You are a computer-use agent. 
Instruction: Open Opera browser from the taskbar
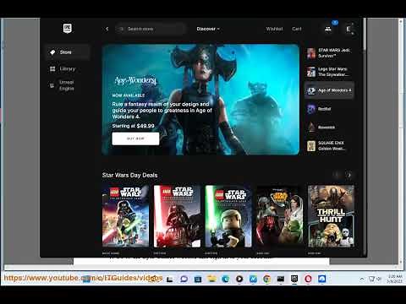[x=308, y=279]
